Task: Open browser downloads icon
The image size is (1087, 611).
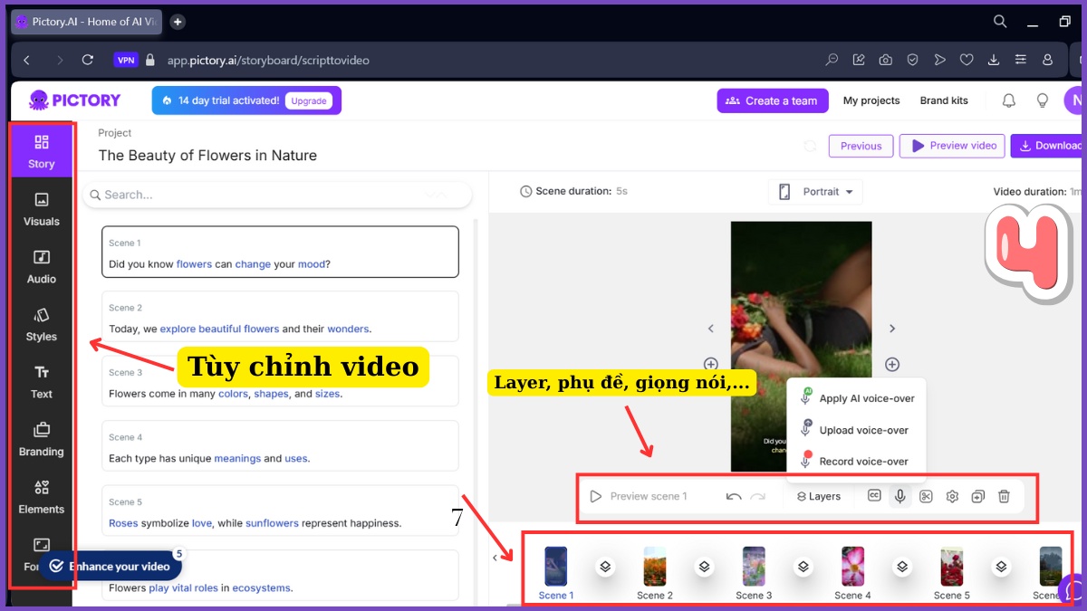Action: [994, 60]
